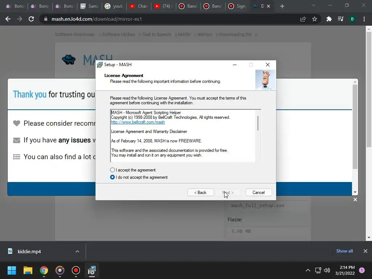Open the disc media app on taskbar
372x279 pixels.
point(60,270)
